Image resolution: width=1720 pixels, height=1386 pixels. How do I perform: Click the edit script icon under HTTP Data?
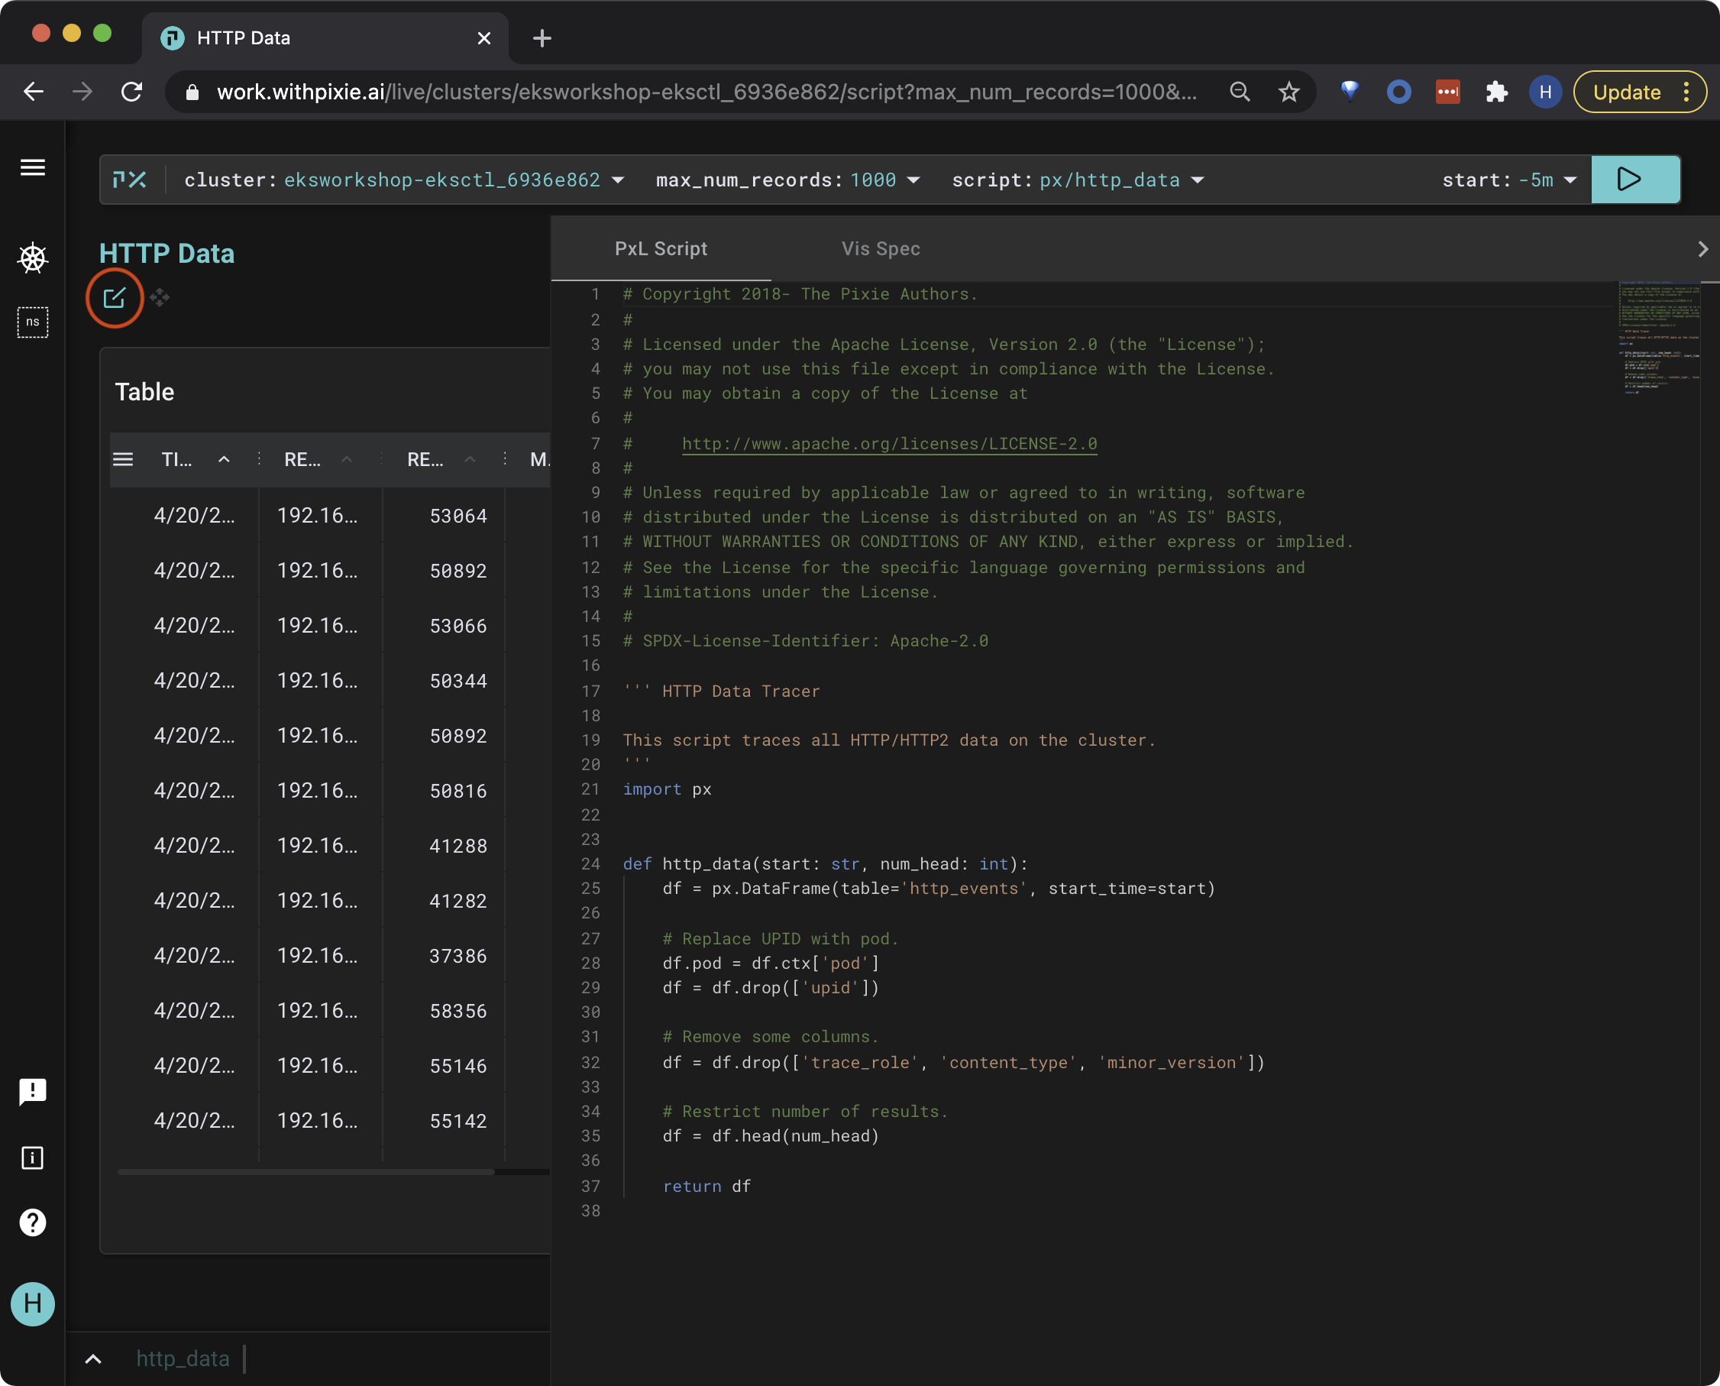click(x=114, y=298)
